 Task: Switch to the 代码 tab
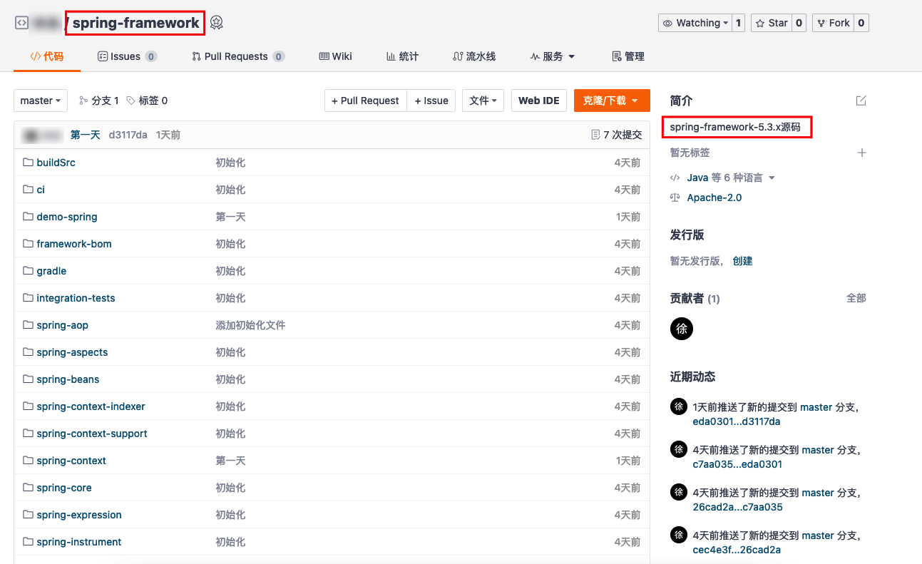[x=47, y=56]
